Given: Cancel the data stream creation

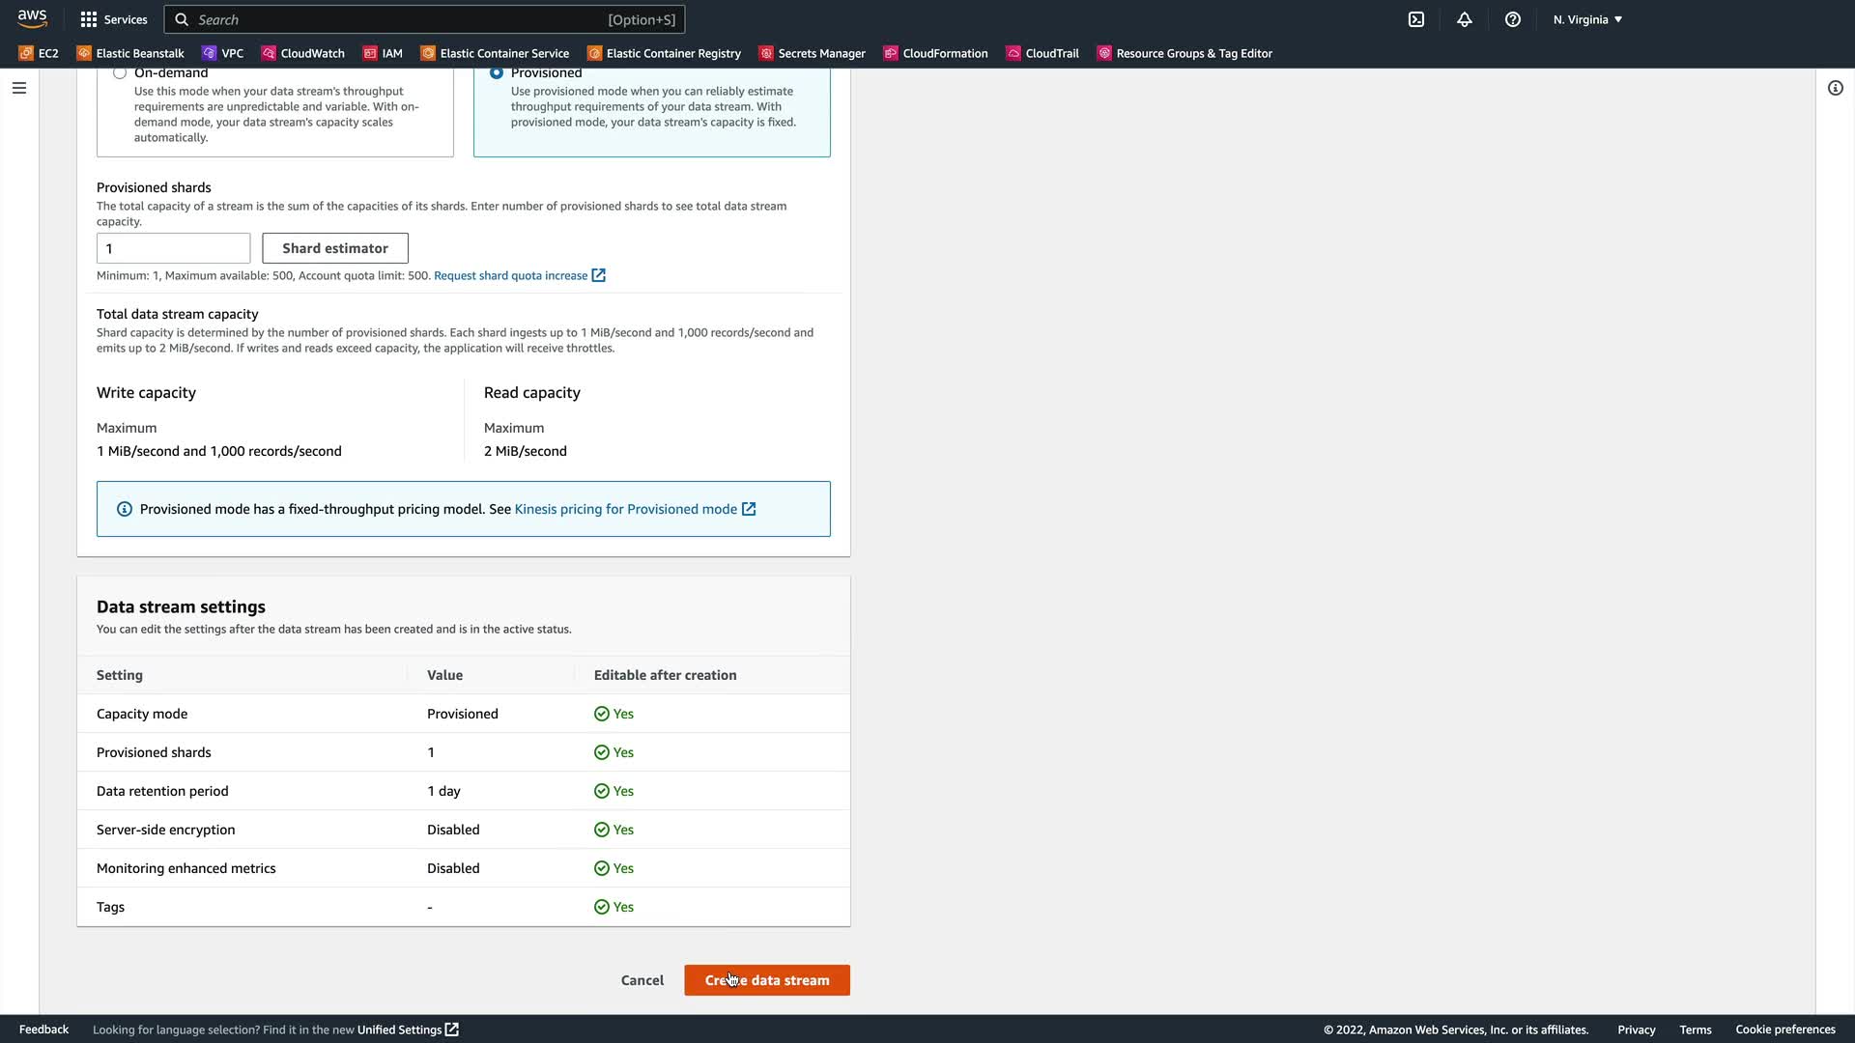Looking at the screenshot, I should point(642,980).
